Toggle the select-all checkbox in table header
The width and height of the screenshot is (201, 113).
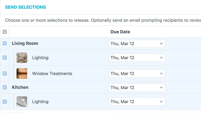(x=5, y=32)
